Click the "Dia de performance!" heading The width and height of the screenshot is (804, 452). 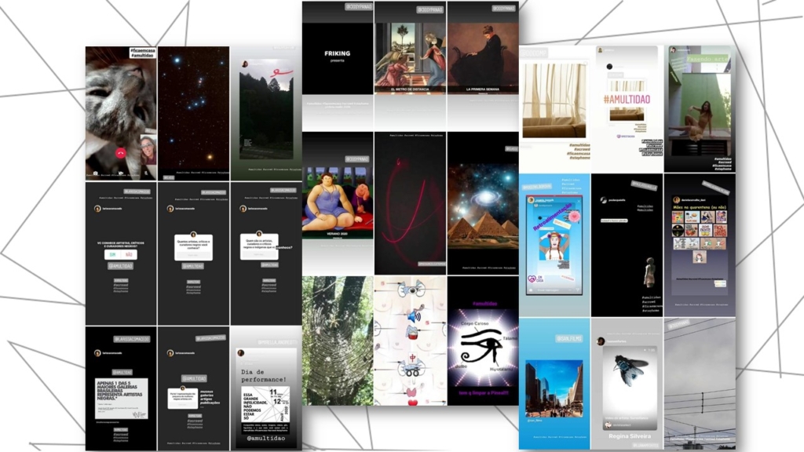[264, 376]
